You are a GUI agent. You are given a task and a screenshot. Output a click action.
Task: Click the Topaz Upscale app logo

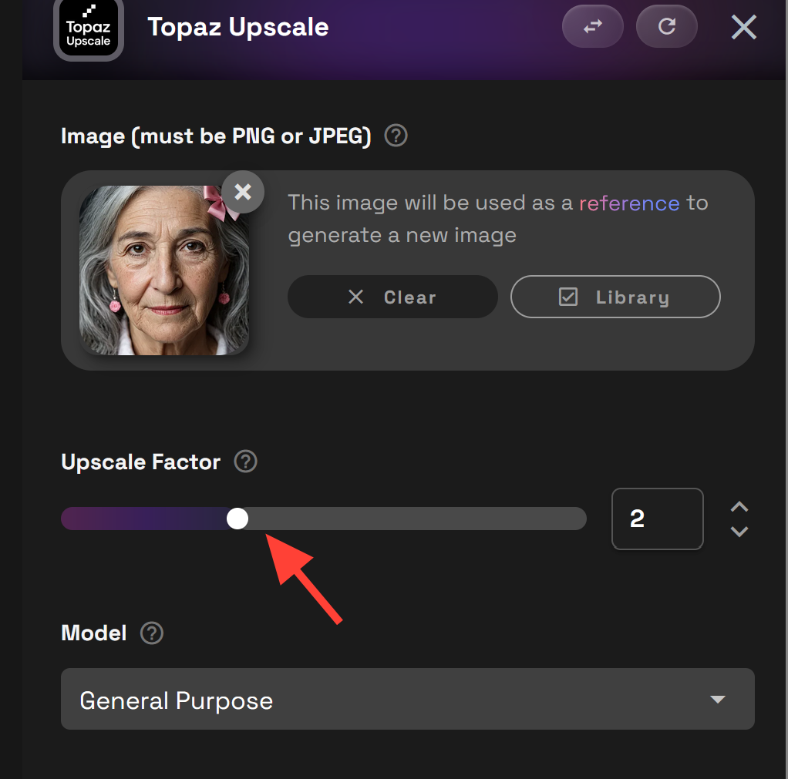coord(89,29)
